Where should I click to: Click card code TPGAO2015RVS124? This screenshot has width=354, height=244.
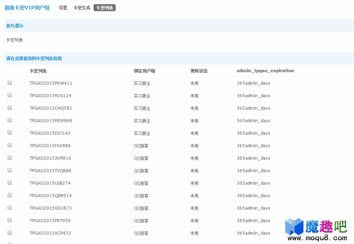[x=51, y=96]
